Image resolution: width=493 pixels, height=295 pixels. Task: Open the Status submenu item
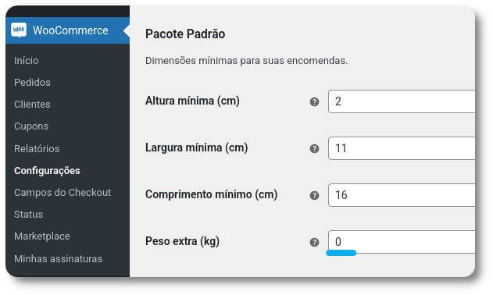[x=29, y=215]
